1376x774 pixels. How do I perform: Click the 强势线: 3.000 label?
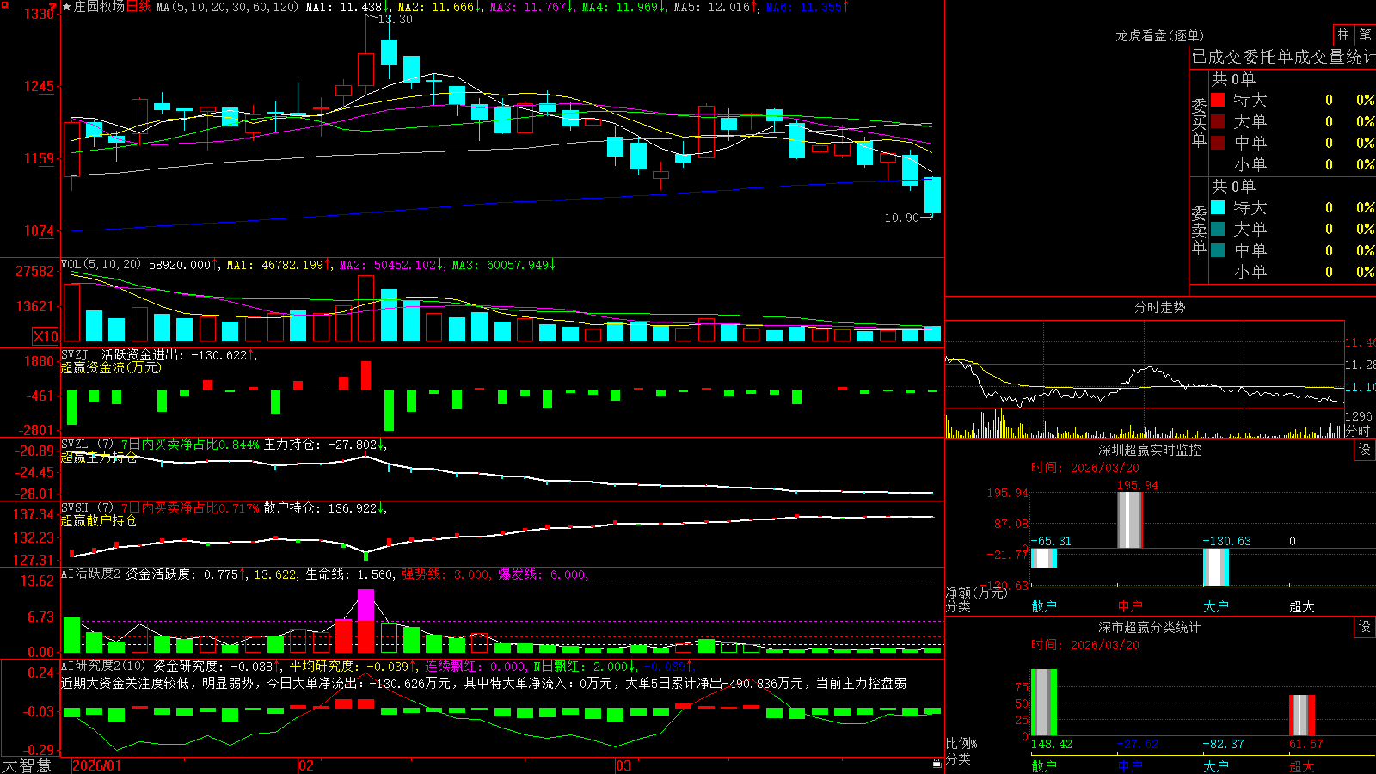tap(445, 574)
